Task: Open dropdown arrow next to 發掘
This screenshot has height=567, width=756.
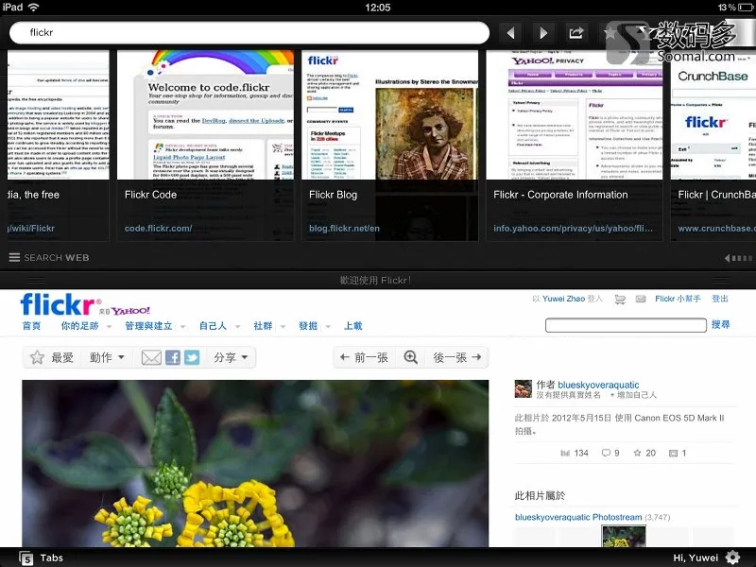Action: point(328,326)
